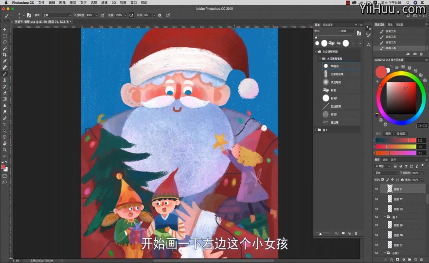Viewport: 429px width, 263px height.
Task: Open the 滤镜 menu
Action: (104, 2)
